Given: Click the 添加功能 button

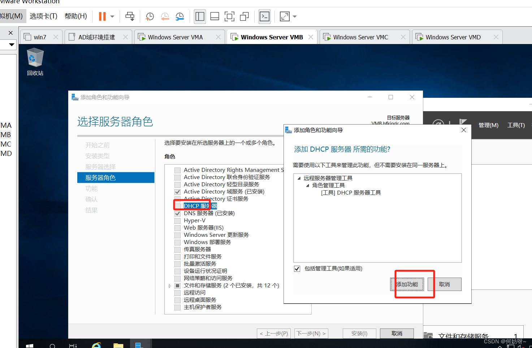Looking at the screenshot, I should (x=408, y=284).
